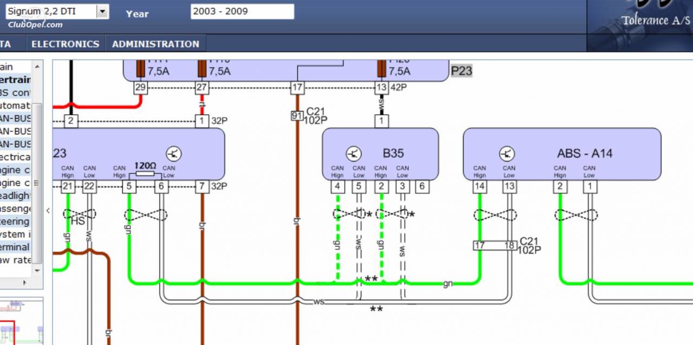Click the 7,5A fuse symbol above pin 27
The image size is (693, 345).
click(202, 68)
